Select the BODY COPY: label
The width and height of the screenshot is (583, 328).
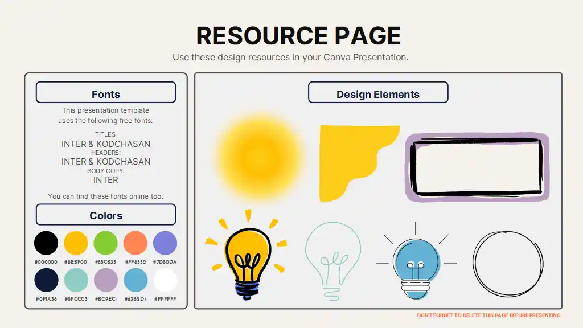105,171
